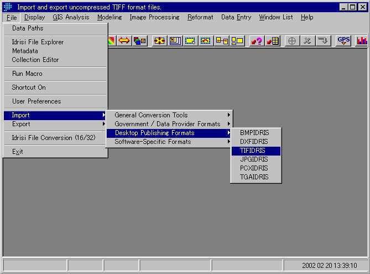
Task: Click the Shortcut On entry
Action: click(x=56, y=87)
